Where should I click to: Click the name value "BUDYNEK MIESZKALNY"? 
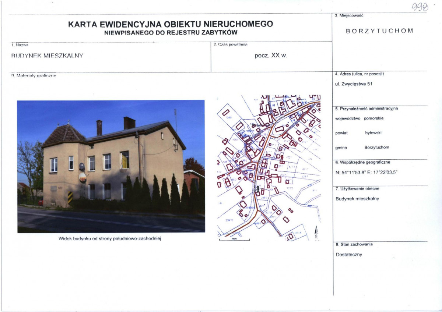pyautogui.click(x=48, y=56)
